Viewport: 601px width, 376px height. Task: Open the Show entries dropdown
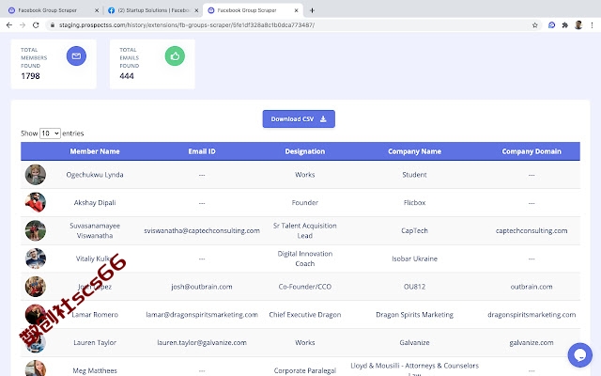pos(50,133)
